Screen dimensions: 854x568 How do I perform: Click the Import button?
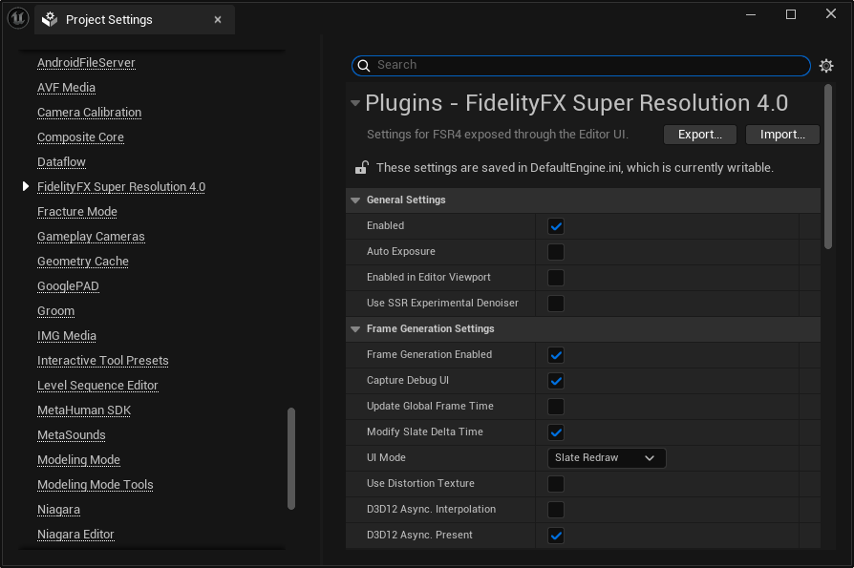[782, 135]
